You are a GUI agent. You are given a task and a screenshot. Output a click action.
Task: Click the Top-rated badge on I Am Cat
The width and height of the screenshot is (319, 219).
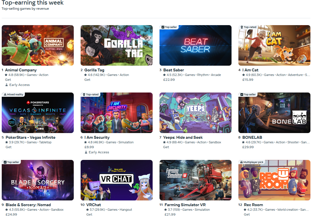tap(248, 27)
